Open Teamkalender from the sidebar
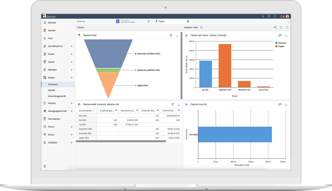332x191 pixels. (54, 119)
